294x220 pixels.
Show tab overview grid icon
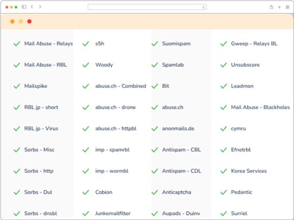[x=288, y=7]
